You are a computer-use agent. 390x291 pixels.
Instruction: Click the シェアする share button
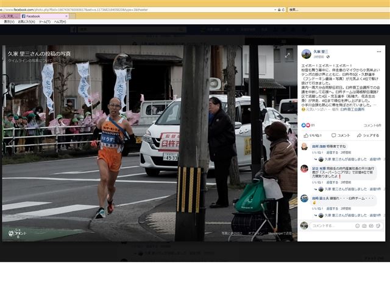[368, 135]
